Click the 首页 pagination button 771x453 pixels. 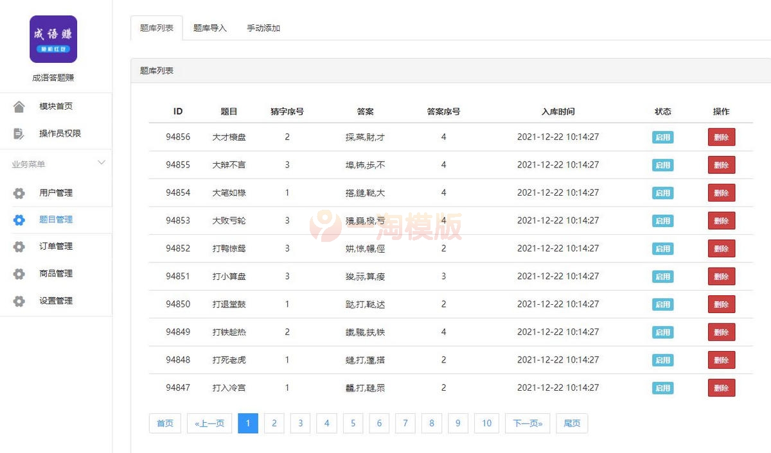164,423
